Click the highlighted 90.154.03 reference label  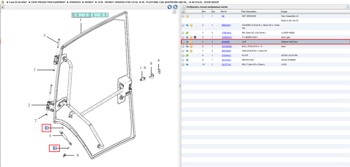90,15
